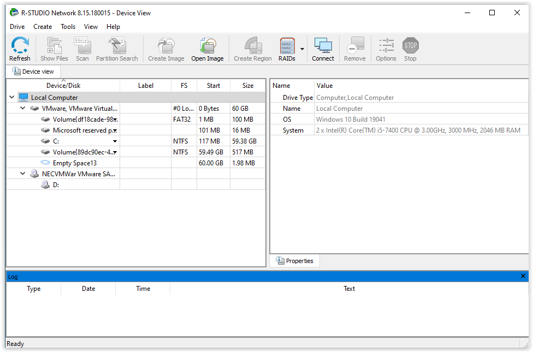
Task: Click the FAT32 file system cell
Action: [x=184, y=120]
